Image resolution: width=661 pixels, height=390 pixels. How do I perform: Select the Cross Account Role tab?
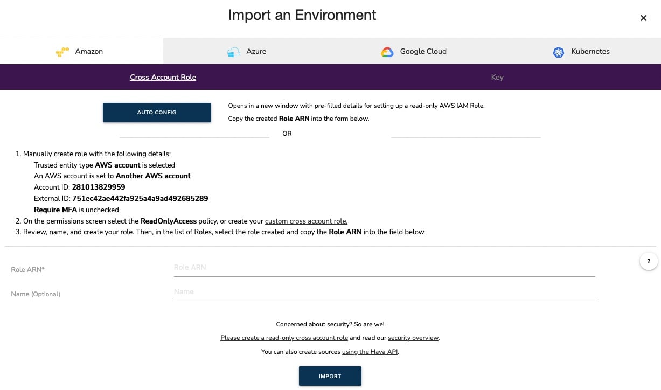pyautogui.click(x=163, y=77)
